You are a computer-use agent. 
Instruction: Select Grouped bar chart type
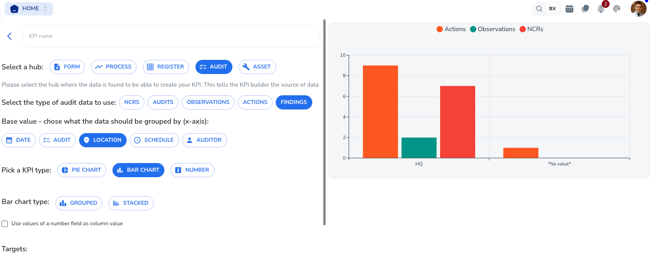coord(79,203)
